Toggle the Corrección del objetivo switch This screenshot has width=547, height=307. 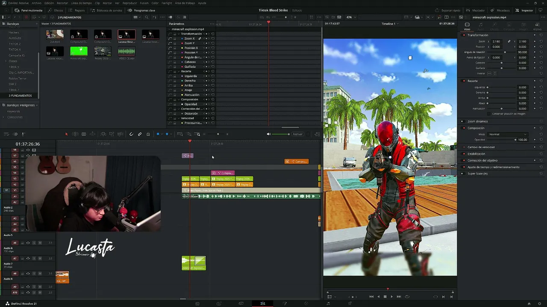pos(464,160)
